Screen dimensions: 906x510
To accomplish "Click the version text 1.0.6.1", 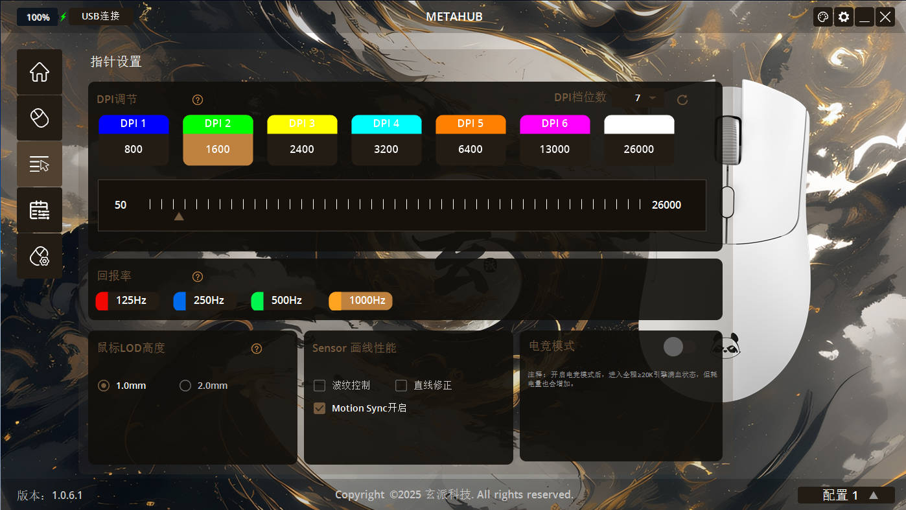I will click(x=67, y=496).
